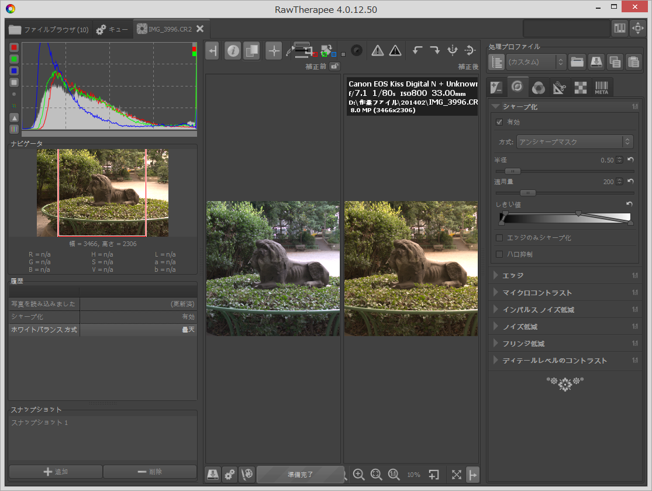This screenshot has height=491, width=652.
Task: Toggle the red channel in histogram
Action: click(x=14, y=47)
